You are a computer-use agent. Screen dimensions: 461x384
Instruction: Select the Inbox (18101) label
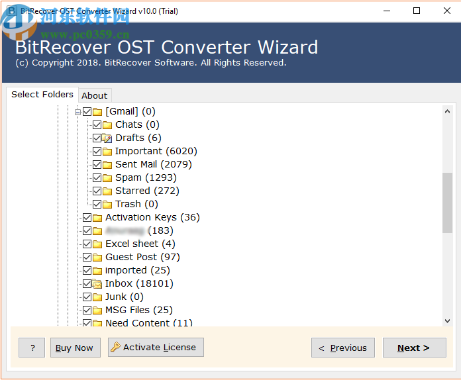[x=139, y=284]
